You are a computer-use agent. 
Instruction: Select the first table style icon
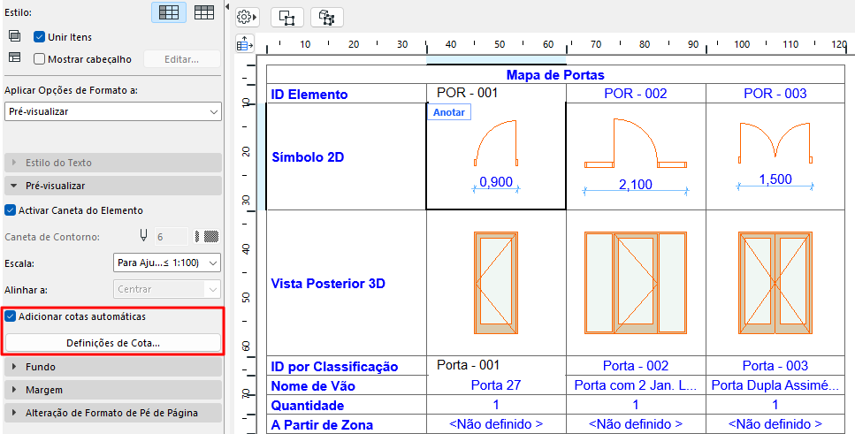tap(169, 12)
